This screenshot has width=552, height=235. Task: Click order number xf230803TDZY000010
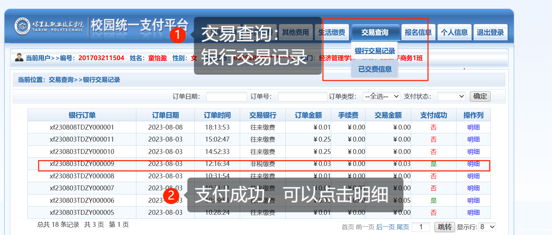[x=82, y=152]
